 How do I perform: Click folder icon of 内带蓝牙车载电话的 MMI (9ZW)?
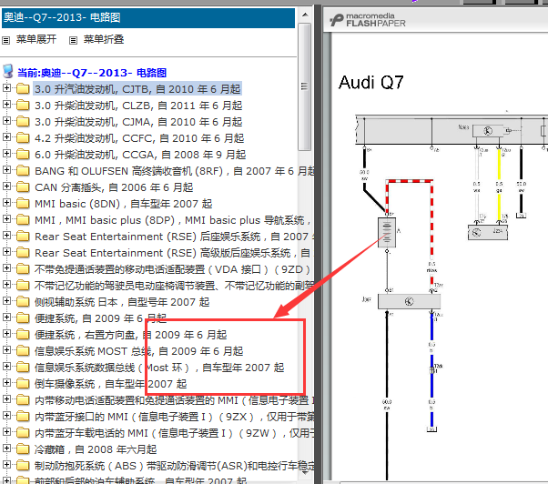click(x=23, y=433)
